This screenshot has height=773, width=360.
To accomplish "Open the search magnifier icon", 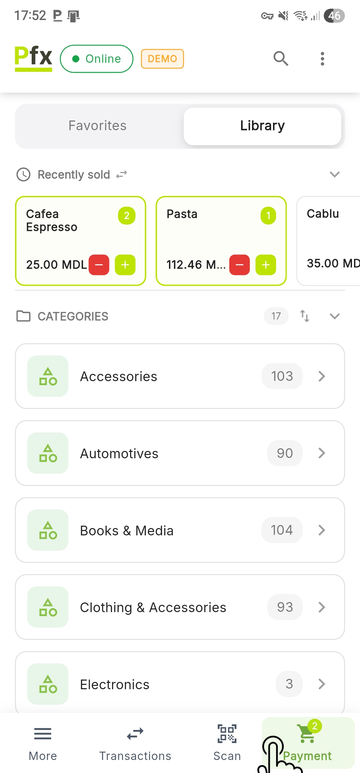I will coord(281,59).
